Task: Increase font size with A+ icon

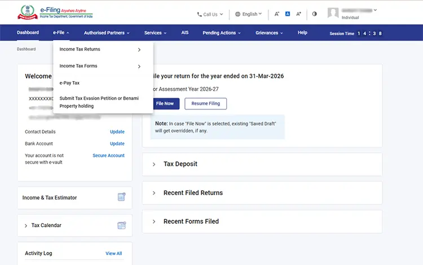Action: coord(298,14)
